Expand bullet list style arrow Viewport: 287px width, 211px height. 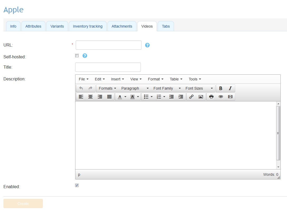[152, 97]
